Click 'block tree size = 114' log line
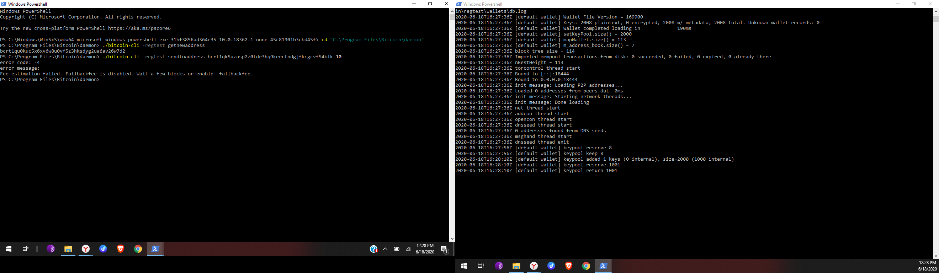Viewport: 939px width, 273px height. click(x=515, y=51)
